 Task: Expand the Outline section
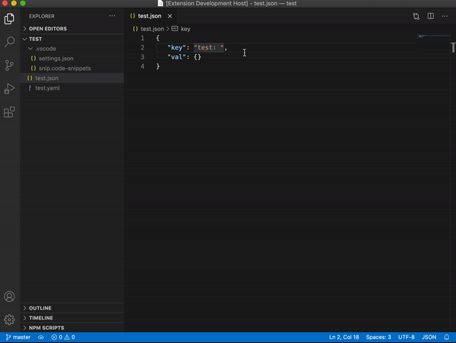coord(72,308)
